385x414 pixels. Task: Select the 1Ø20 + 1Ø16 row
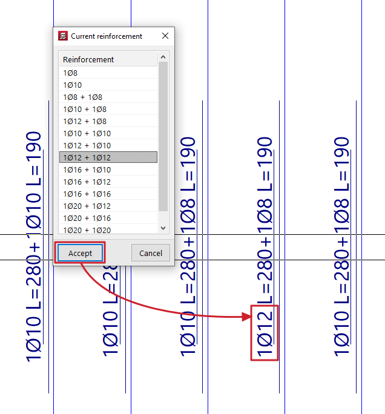coord(108,218)
